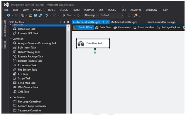Screen dimensions: 186x115
Task: Click the green precedence constraint arrow
Action: click(x=95, y=52)
